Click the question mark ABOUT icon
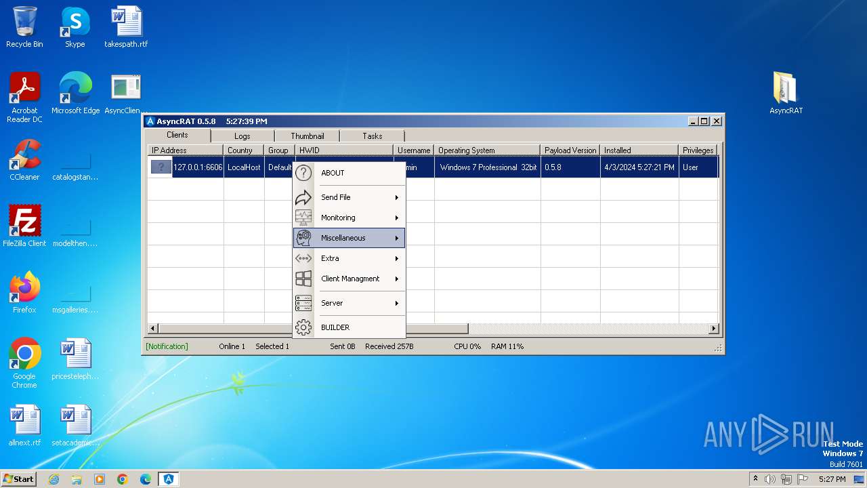 (303, 173)
